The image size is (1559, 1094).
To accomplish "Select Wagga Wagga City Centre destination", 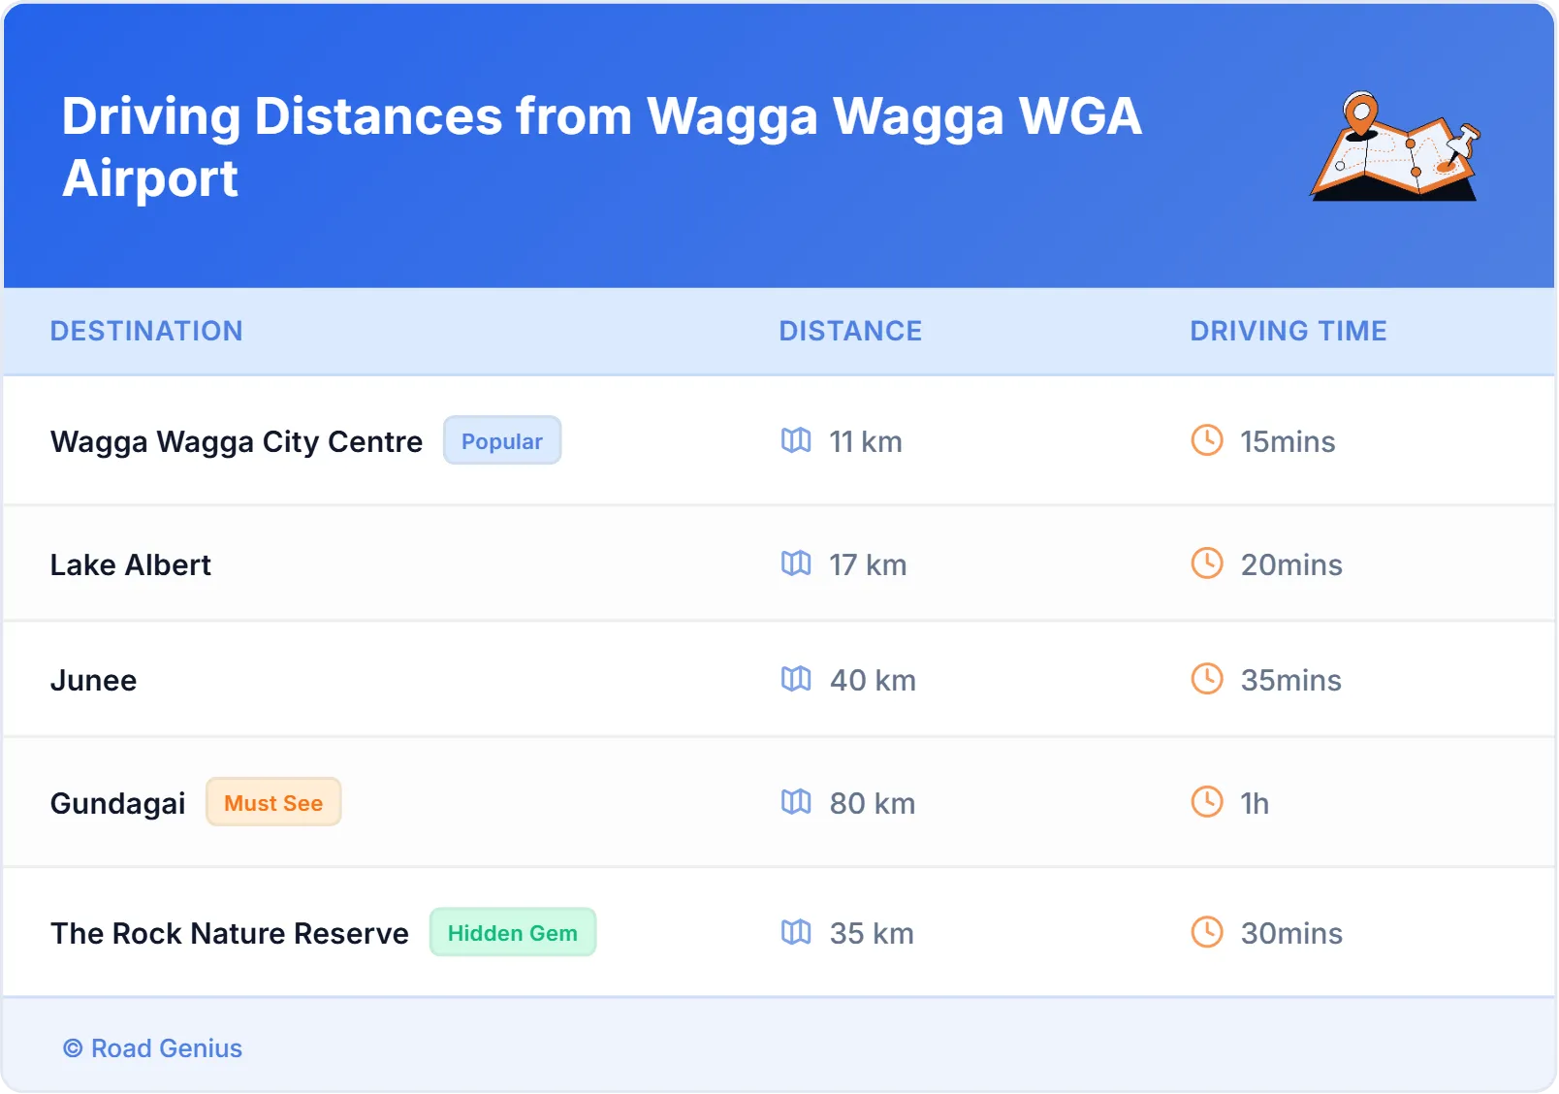I will [x=237, y=441].
